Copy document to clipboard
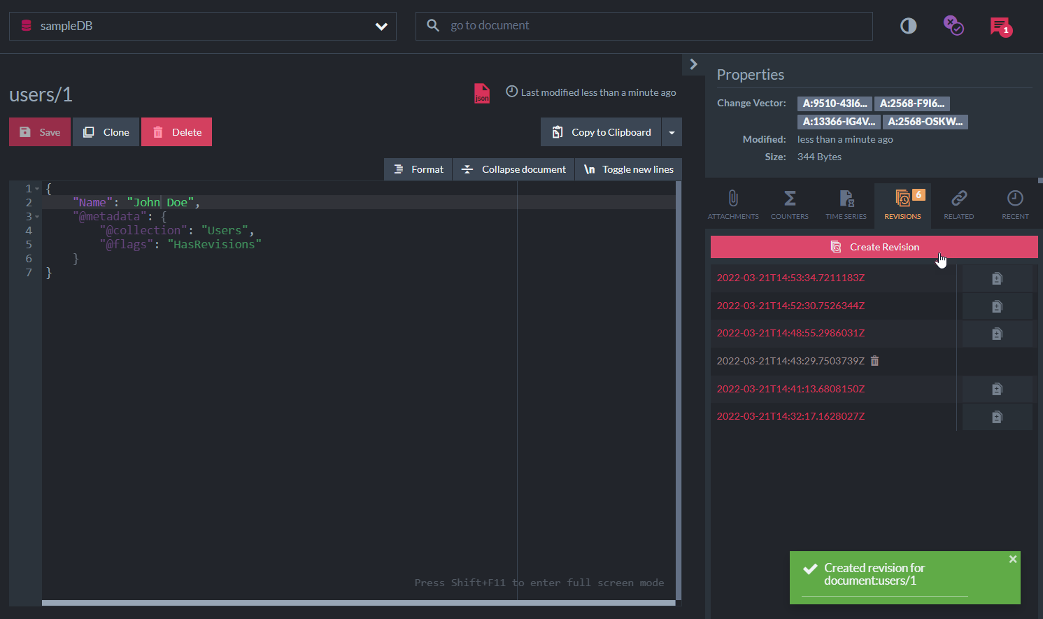 click(601, 132)
